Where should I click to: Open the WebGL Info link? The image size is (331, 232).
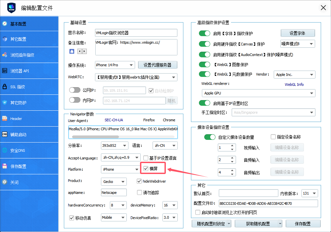click(294, 85)
